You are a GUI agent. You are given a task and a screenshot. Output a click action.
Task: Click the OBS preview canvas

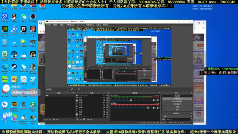[119, 57]
